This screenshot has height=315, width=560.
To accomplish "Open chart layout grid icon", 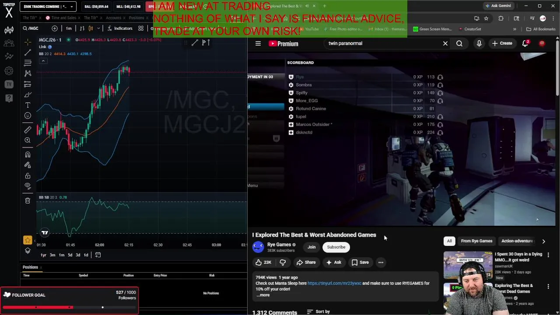I will (x=141, y=28).
